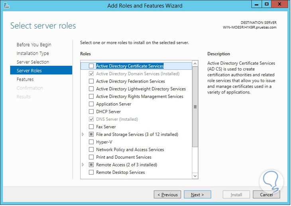Screen dimensions: 291x206
Task: Minimize the Add Roles and Features Wizard
Action: (x=256, y=4)
